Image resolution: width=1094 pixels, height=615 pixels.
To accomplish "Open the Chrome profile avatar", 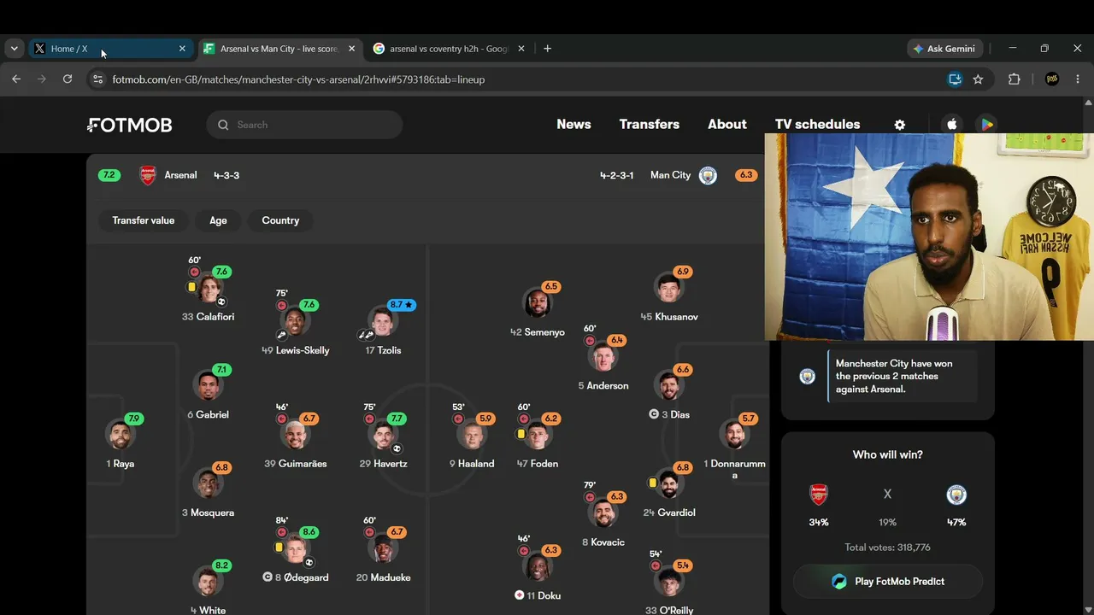I will point(1052,79).
